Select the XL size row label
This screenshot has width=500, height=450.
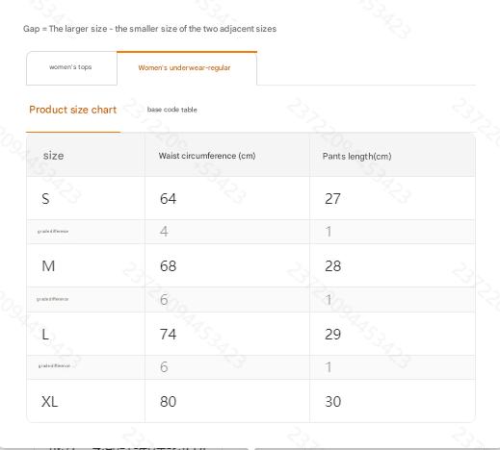pyautogui.click(x=49, y=402)
